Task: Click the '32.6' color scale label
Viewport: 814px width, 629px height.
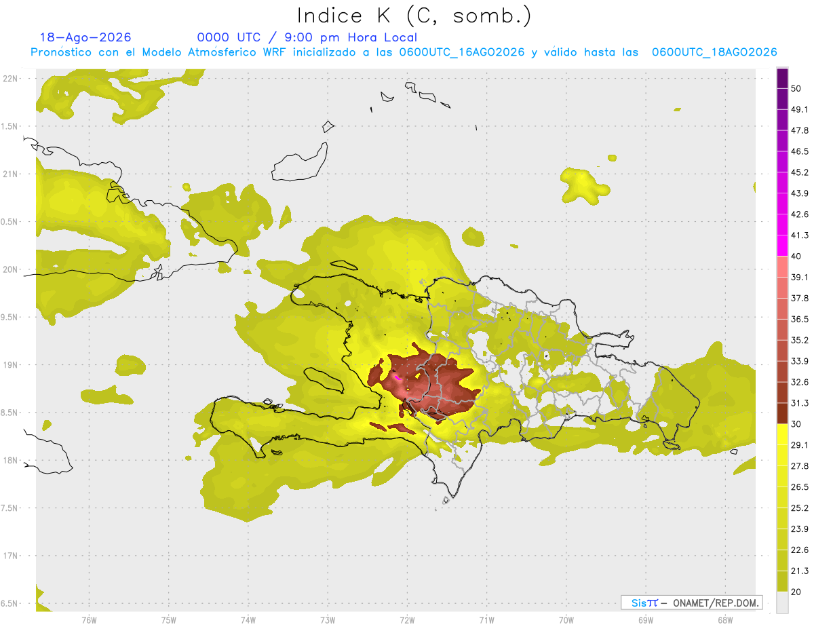Action: 800,382
